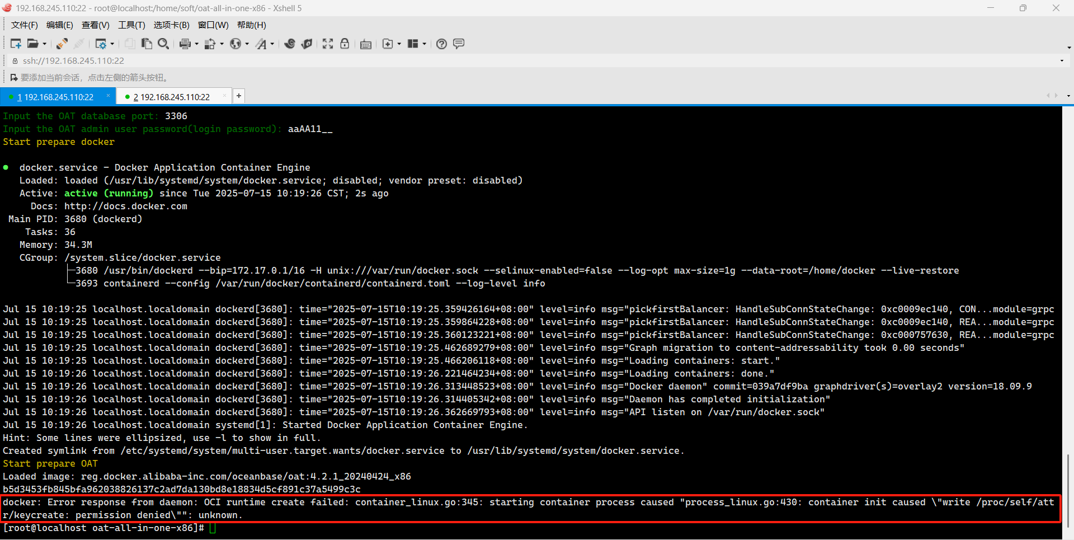Close session tab 1
The image size is (1074, 540).
point(108,96)
